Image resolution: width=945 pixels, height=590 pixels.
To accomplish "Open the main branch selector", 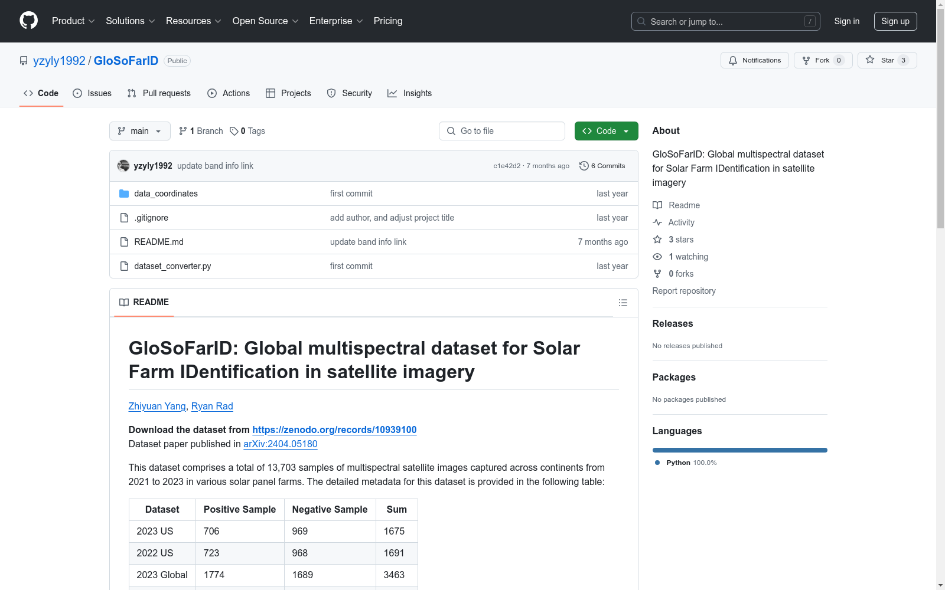I will (x=140, y=131).
